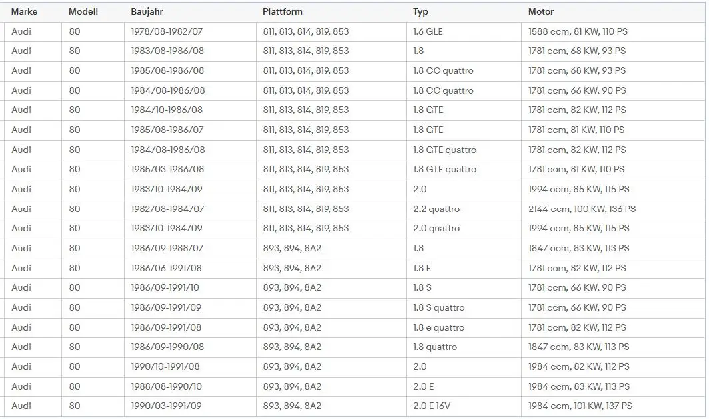Select the 1990/03-1991/09 build year cell
Viewport: 709px width, 419px height.
click(x=167, y=406)
